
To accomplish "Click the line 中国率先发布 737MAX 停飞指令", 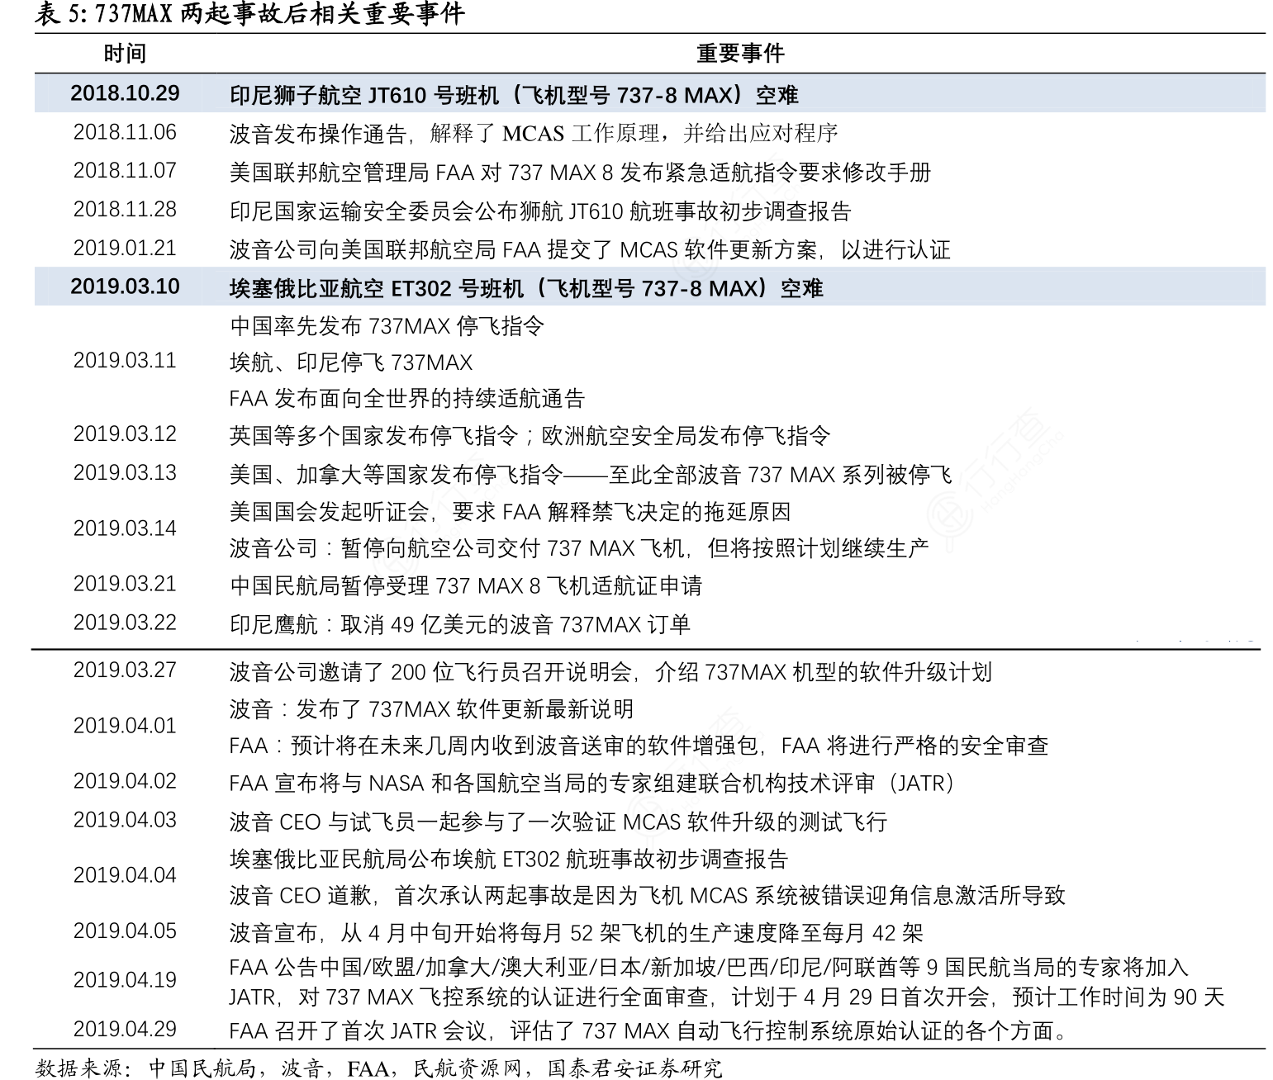I will pyautogui.click(x=387, y=326).
